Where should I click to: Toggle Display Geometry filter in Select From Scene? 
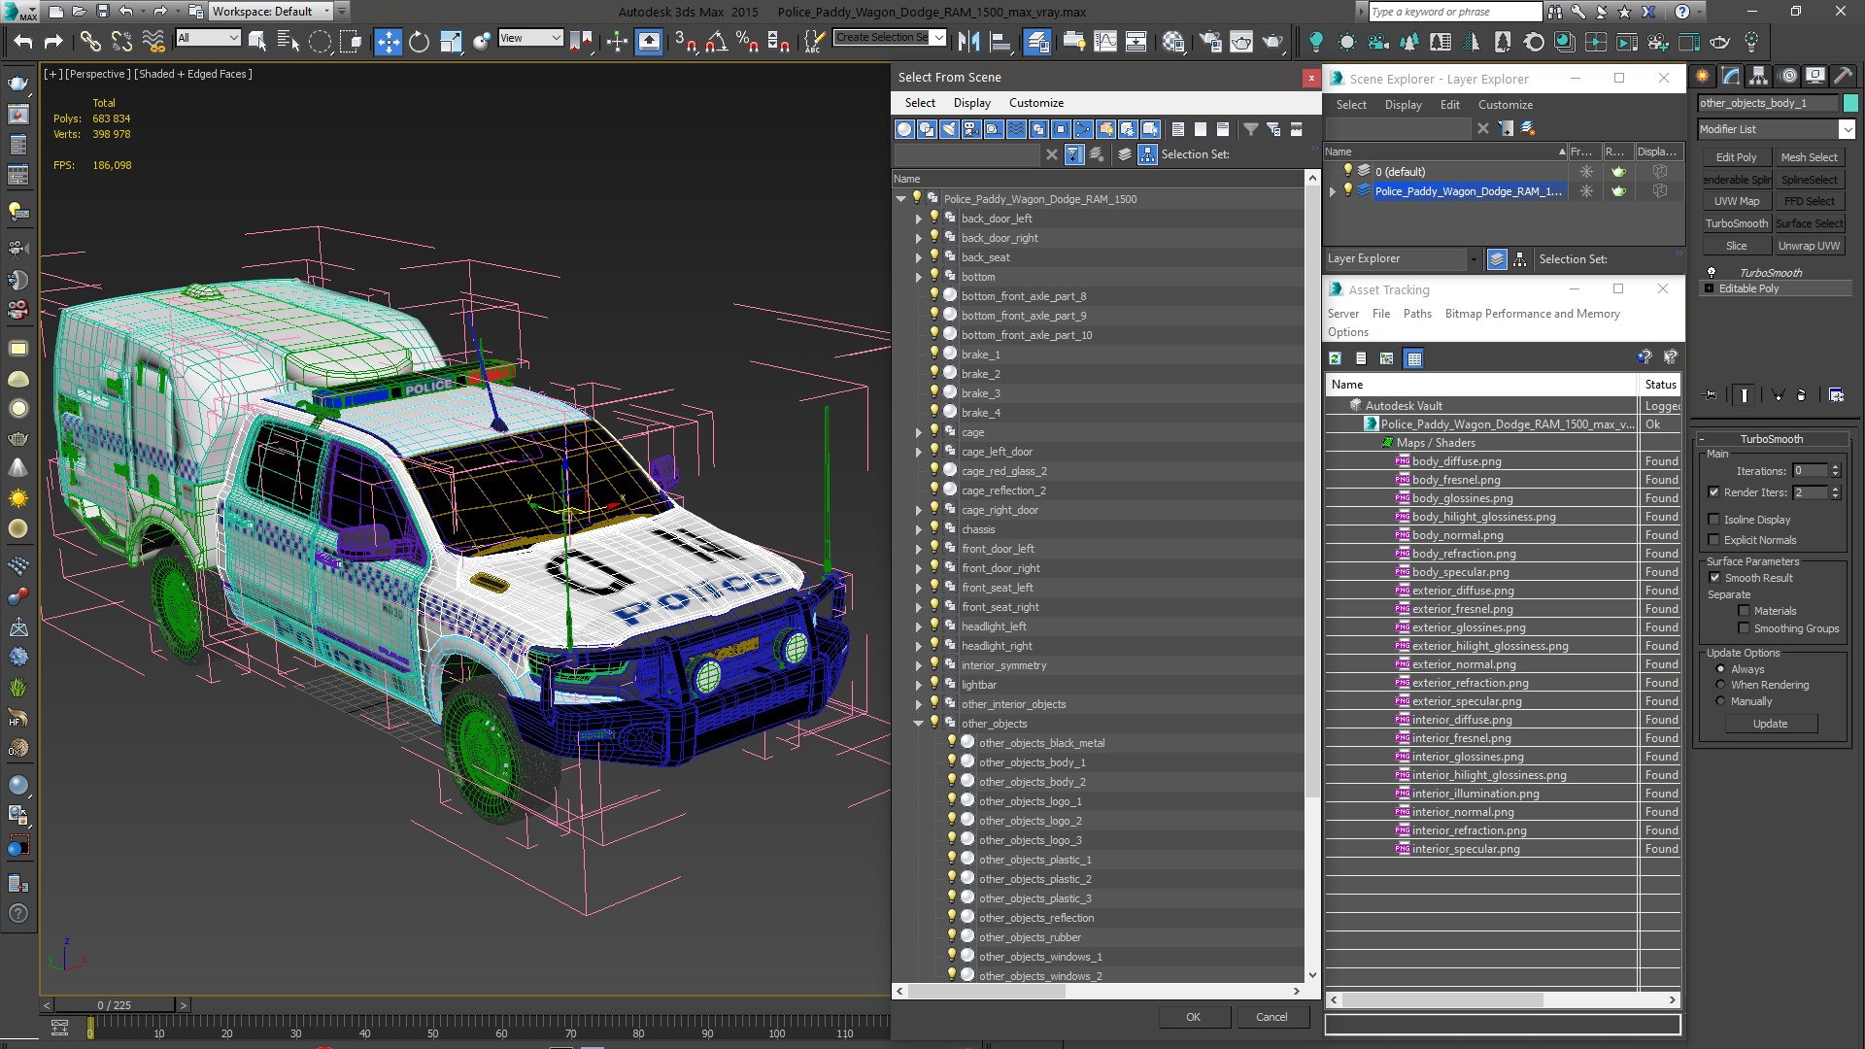[904, 129]
